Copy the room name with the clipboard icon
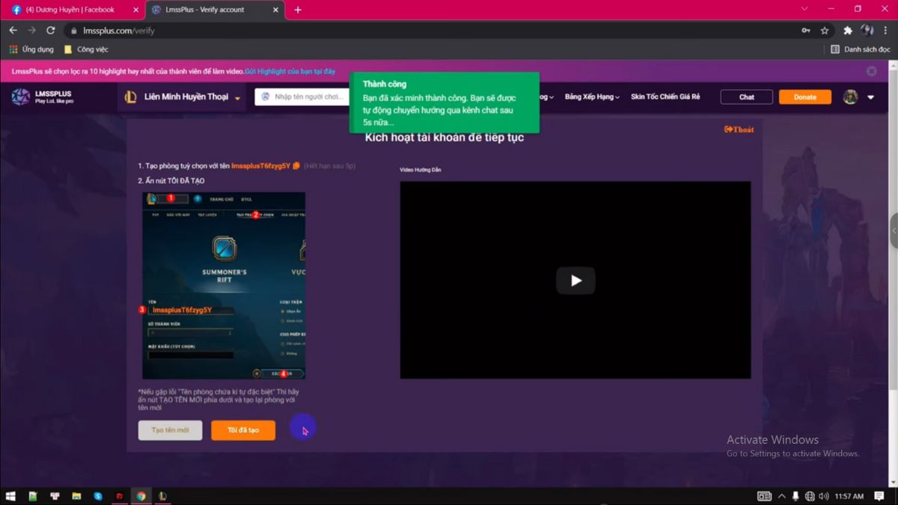Image resolution: width=898 pixels, height=505 pixels. 296,165
